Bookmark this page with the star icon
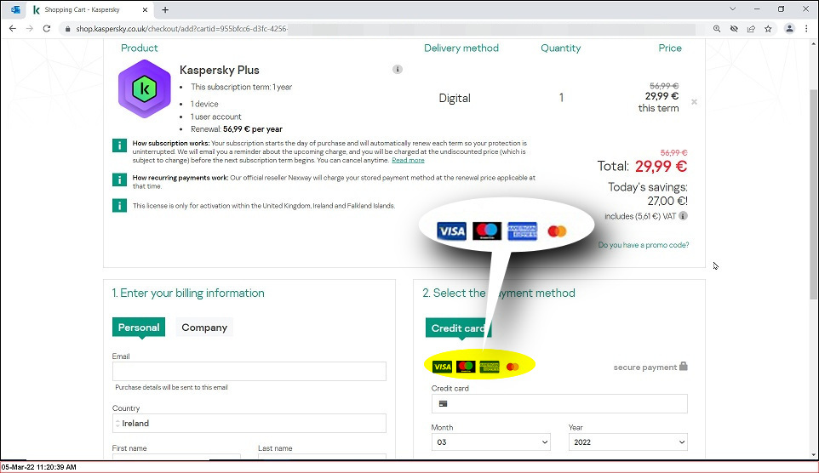 tap(768, 29)
